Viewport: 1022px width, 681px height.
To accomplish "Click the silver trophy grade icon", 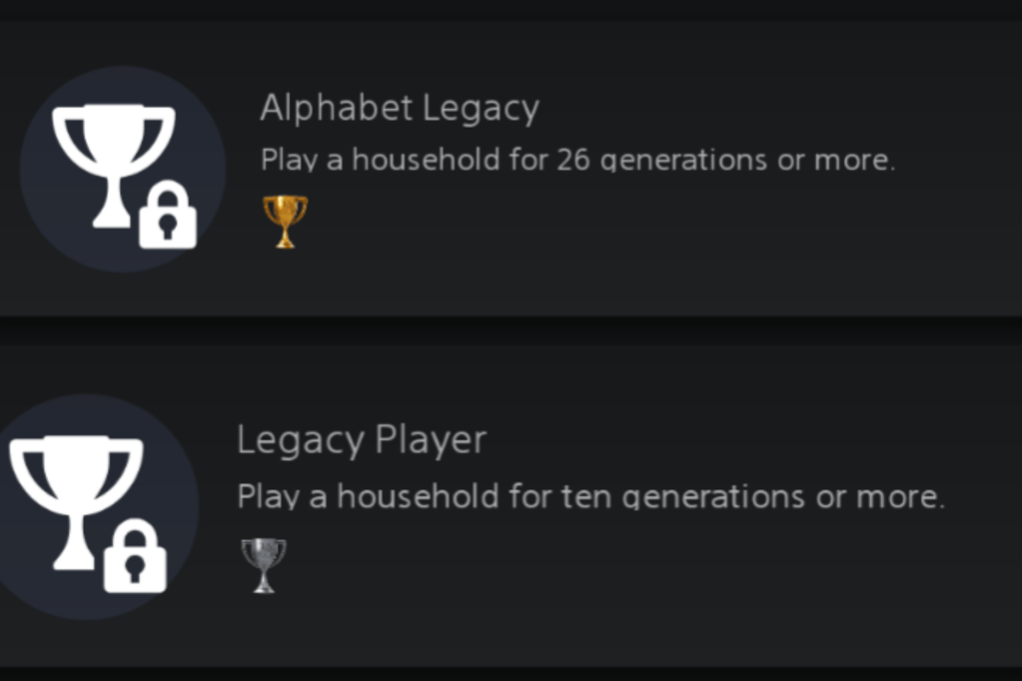I will point(264,565).
